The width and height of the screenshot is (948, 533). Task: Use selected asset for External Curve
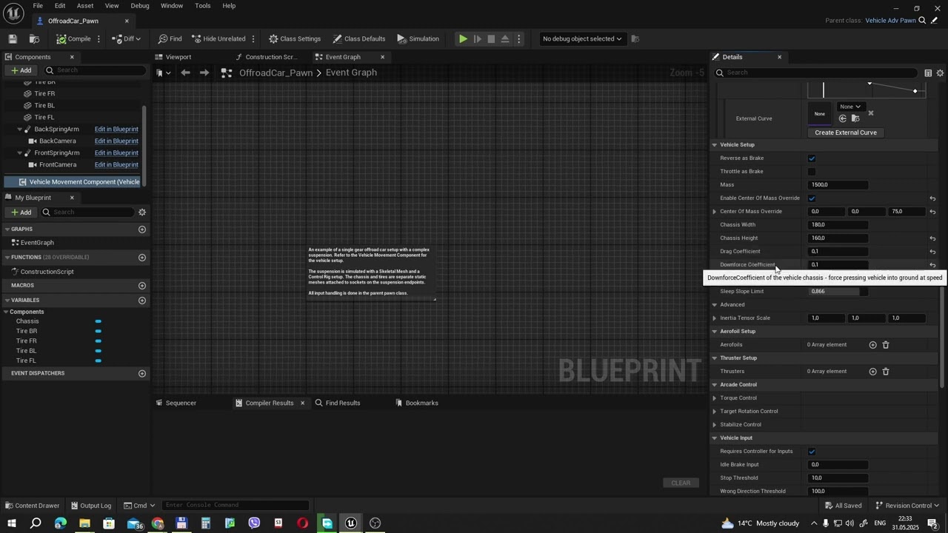click(x=842, y=118)
